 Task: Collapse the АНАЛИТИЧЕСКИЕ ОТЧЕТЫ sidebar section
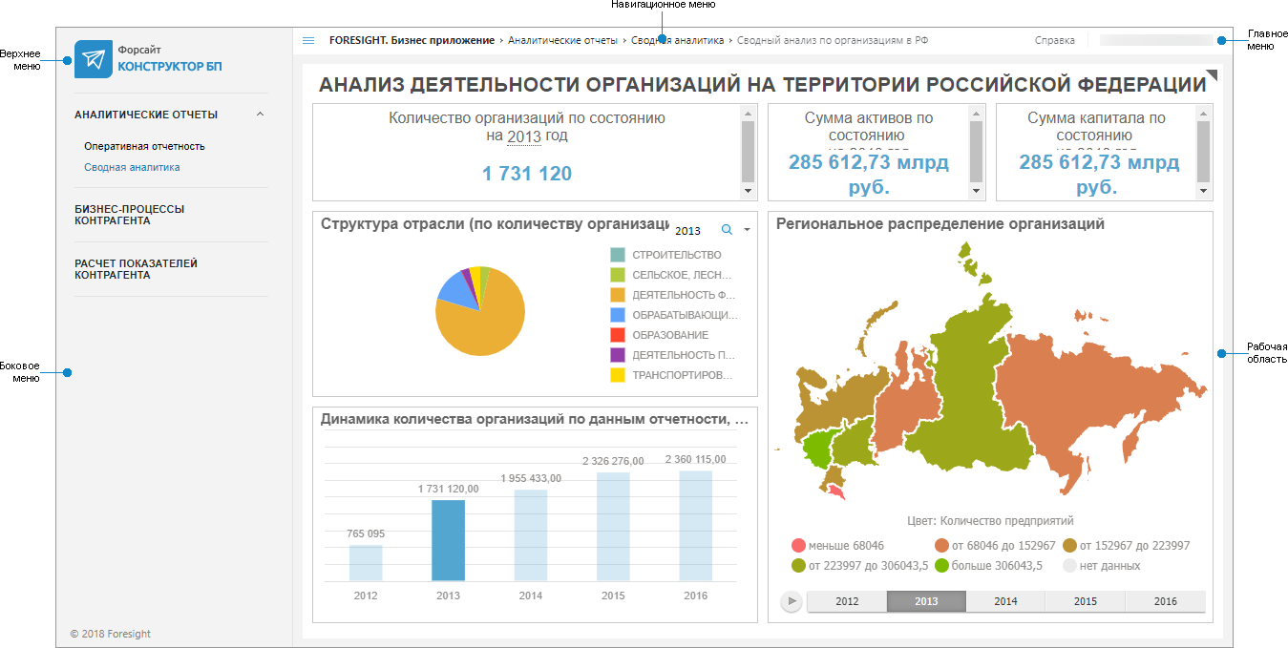coord(258,114)
